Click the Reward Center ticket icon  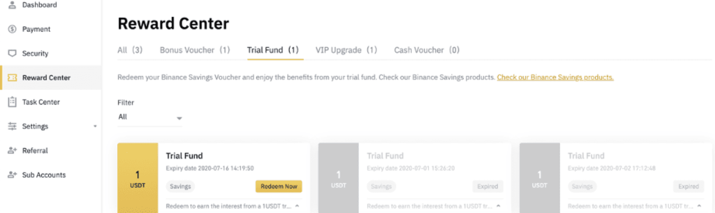13,78
